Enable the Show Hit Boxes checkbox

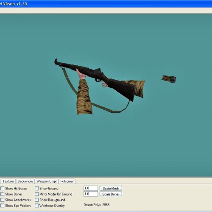click(3, 188)
